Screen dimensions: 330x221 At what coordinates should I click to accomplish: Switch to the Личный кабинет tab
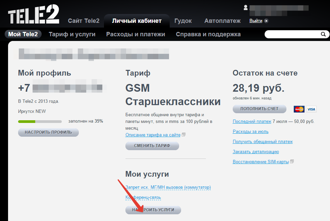(136, 20)
